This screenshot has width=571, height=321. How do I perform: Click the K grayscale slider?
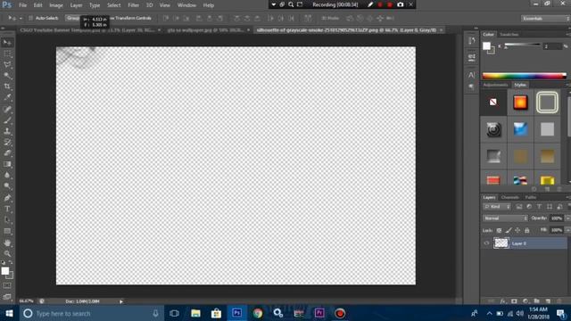pos(522,45)
